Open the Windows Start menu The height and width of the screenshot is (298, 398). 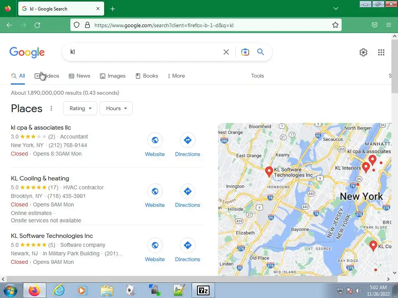click(x=10, y=290)
